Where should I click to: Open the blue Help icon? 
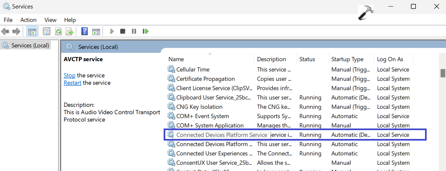pyautogui.click(x=85, y=31)
